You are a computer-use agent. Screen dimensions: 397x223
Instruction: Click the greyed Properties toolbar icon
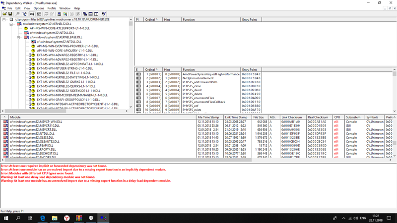tap(52, 14)
